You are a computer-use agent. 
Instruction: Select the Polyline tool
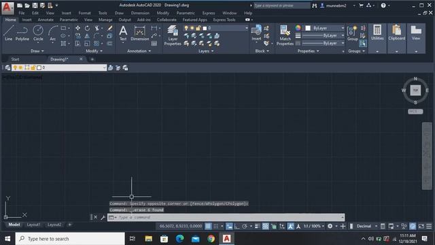[x=22, y=33]
